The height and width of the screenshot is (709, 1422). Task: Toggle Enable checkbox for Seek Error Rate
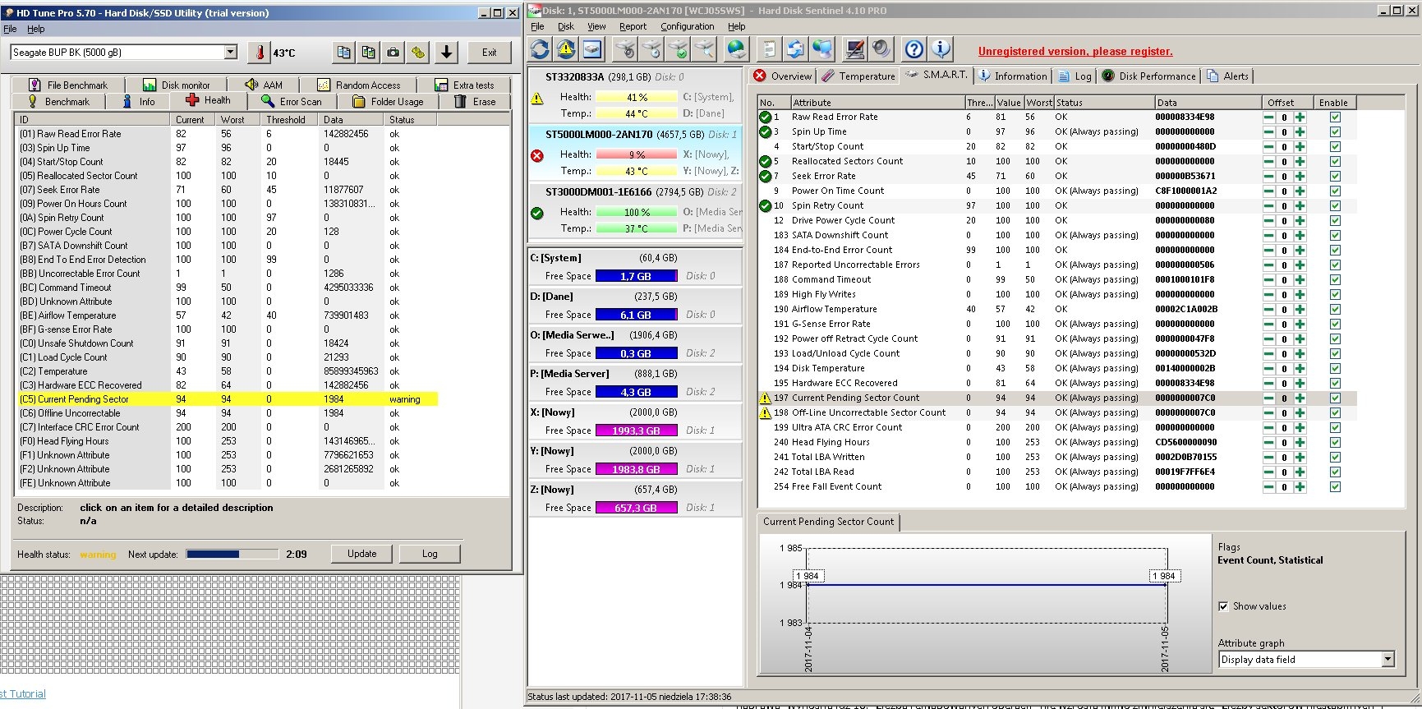click(1335, 176)
